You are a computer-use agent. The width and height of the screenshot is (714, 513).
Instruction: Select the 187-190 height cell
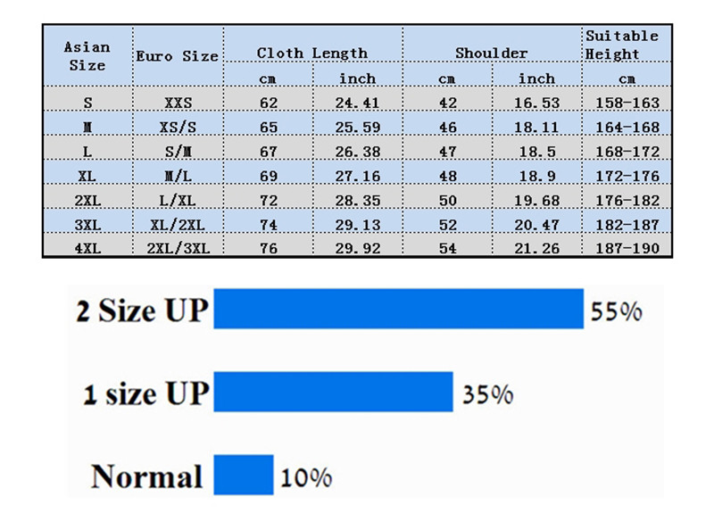[x=627, y=248]
